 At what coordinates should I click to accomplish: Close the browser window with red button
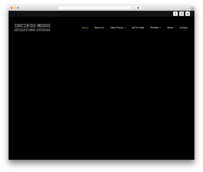(x=12, y=8)
